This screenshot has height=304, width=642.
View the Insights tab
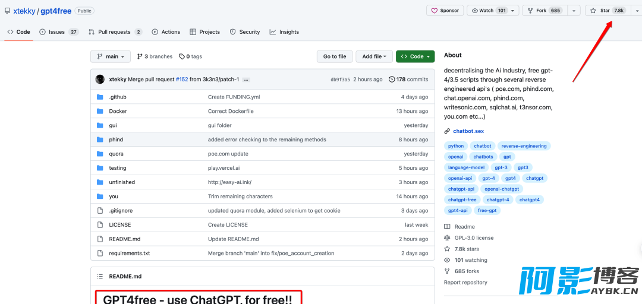click(284, 32)
